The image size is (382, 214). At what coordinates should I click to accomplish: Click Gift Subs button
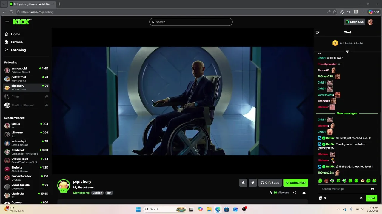point(270,183)
